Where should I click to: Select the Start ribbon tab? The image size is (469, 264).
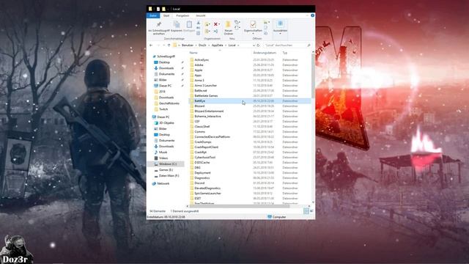coord(166,15)
